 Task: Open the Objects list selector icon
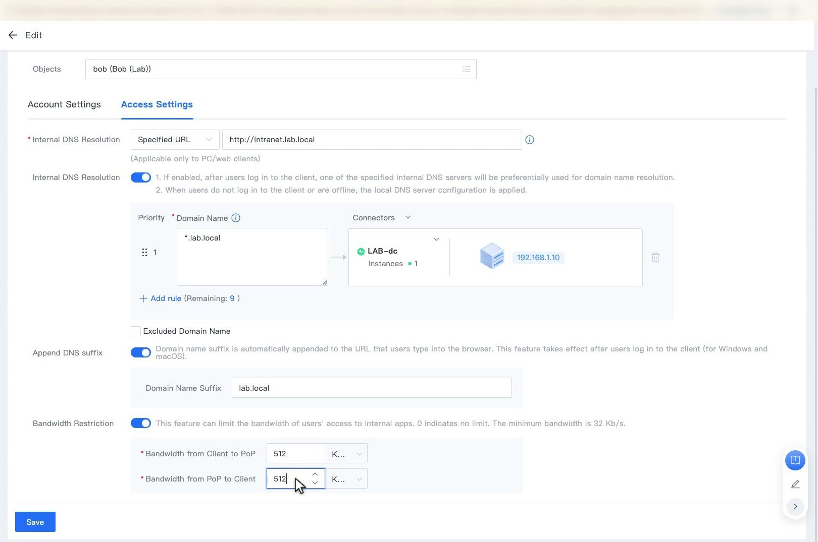pos(466,69)
